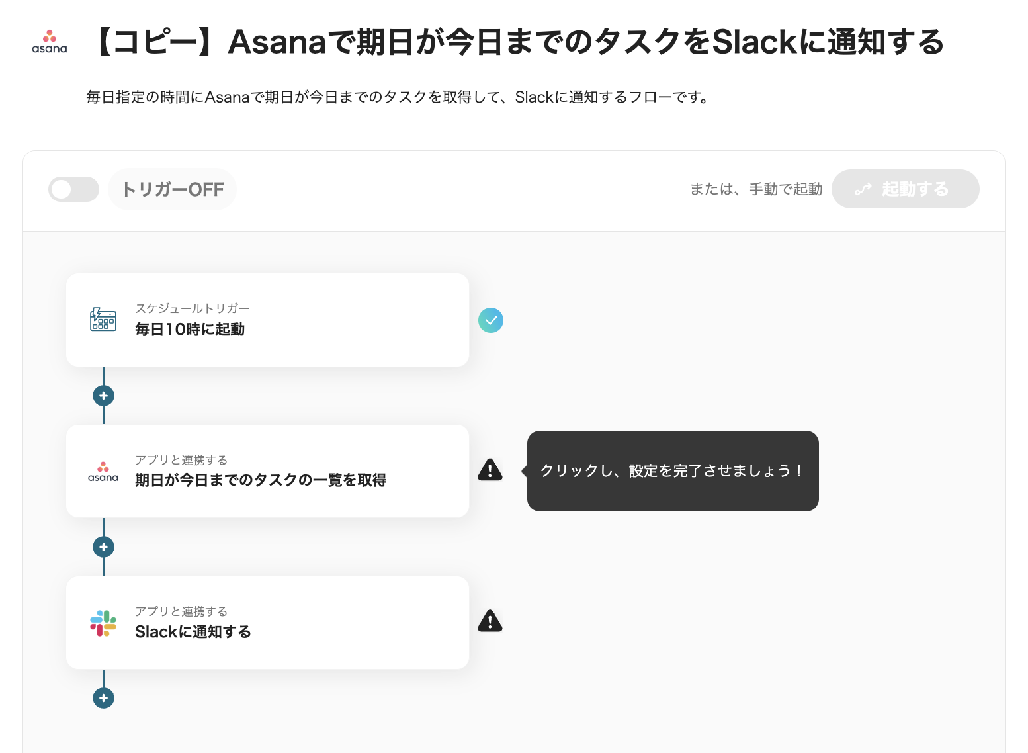Add a step between Asana and Slack
This screenshot has height=753, width=1028.
click(103, 547)
